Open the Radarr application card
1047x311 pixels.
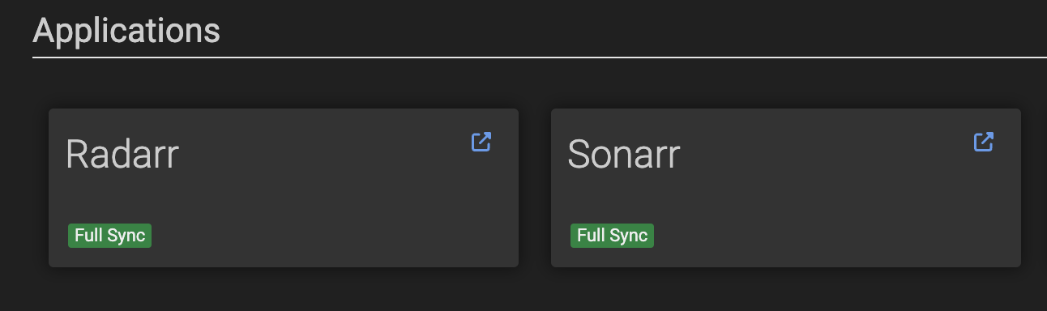coord(284,188)
